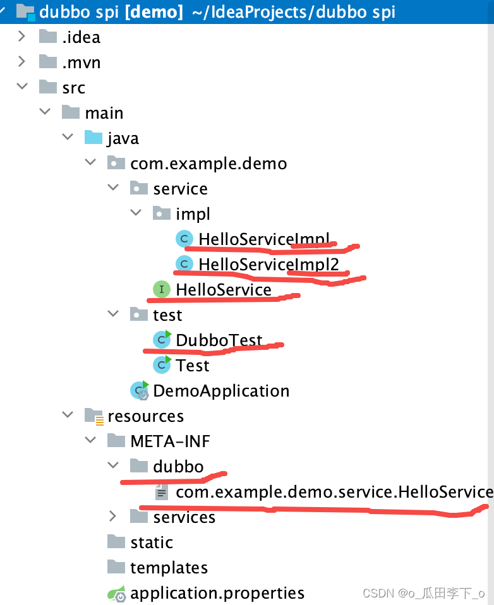
Task: Collapse the service package
Action: pos(113,187)
